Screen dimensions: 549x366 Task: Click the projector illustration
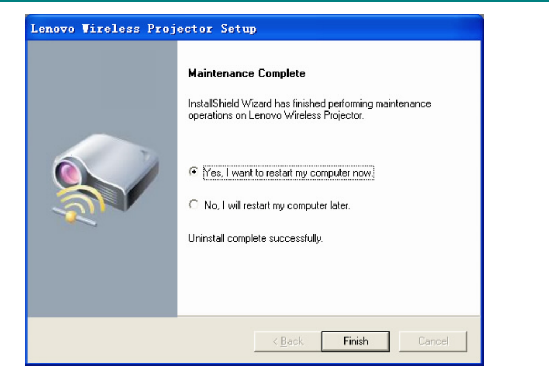click(x=105, y=179)
